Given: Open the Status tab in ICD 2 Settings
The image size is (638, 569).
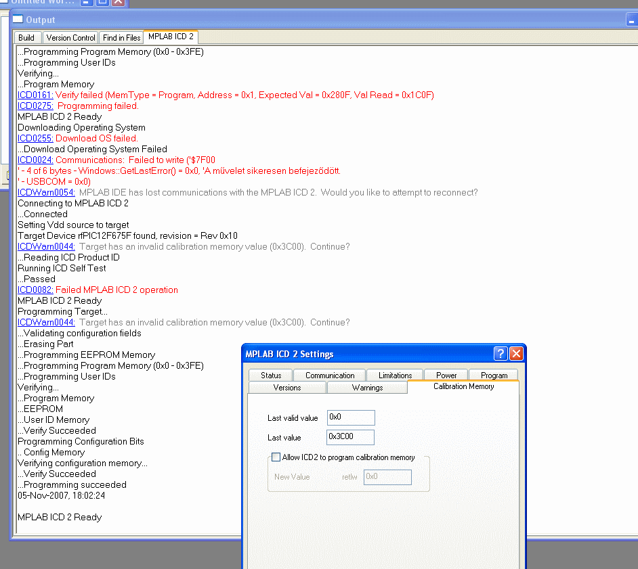Looking at the screenshot, I should [271, 375].
